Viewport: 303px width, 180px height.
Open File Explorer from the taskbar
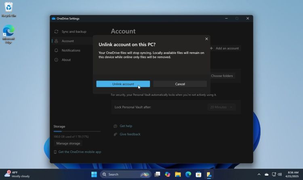click(x=178, y=174)
